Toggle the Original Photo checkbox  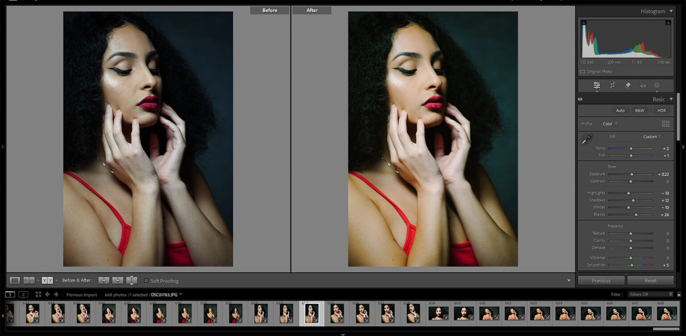pos(582,71)
